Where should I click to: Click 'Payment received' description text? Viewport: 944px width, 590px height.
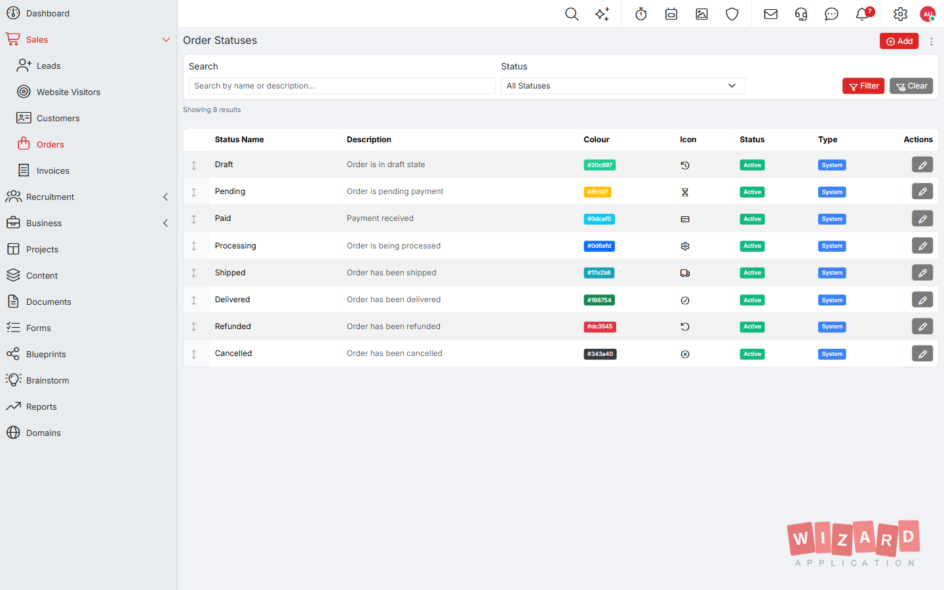click(380, 218)
